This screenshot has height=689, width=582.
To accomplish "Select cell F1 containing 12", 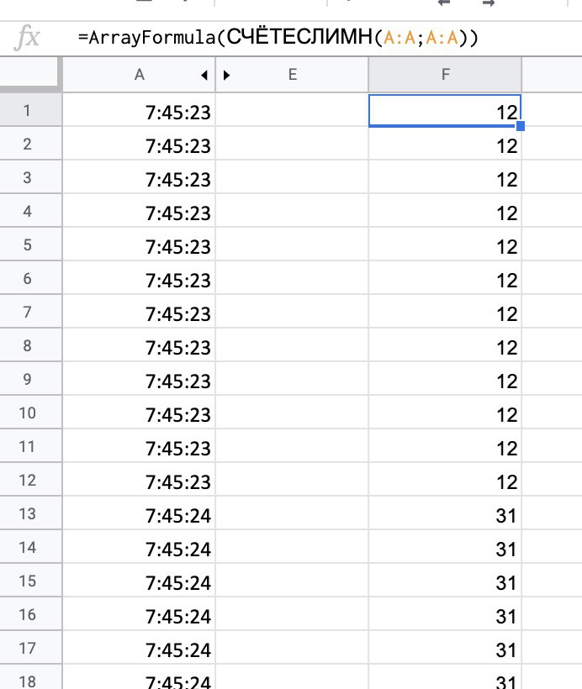I will coord(445,110).
